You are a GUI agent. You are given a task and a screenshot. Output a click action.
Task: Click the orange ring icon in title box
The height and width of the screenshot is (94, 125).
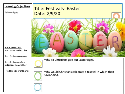click(x=116, y=16)
